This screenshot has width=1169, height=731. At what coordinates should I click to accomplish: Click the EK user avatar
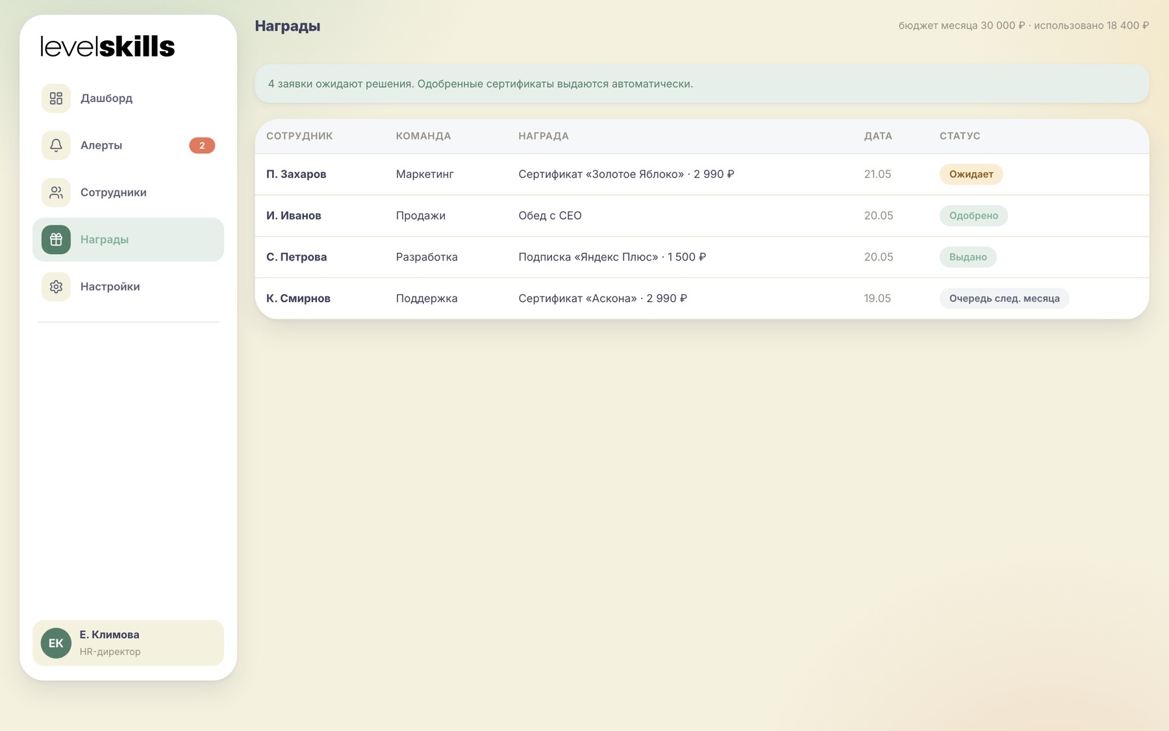56,643
